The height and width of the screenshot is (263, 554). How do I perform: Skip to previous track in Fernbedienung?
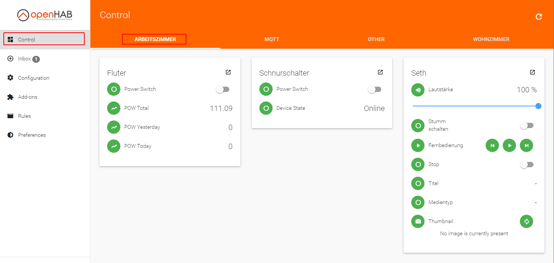point(492,146)
